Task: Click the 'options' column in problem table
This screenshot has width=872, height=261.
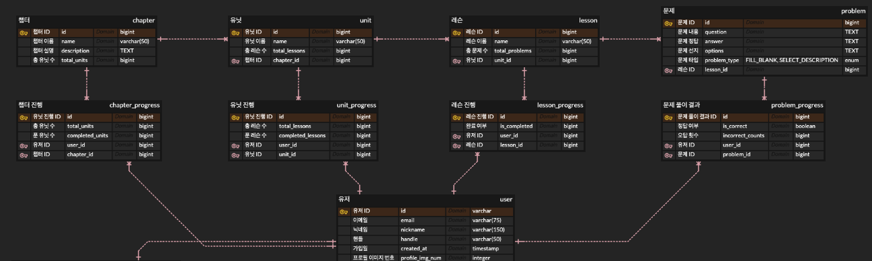Action: (714, 51)
